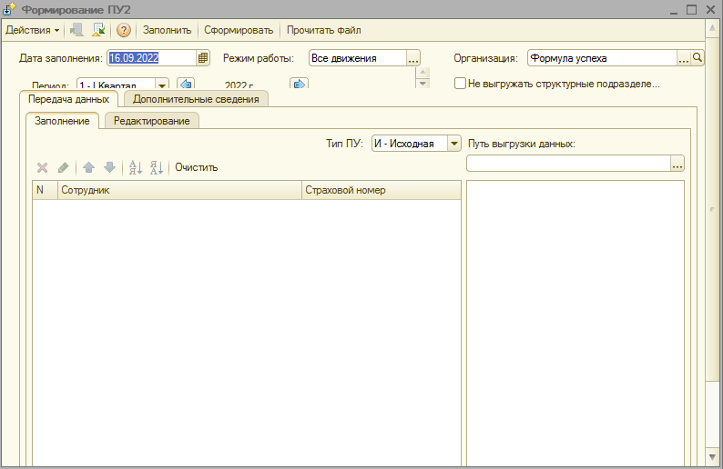The width and height of the screenshot is (723, 469).
Task: Switch to Дополнительные сведения tab
Action: pos(196,99)
